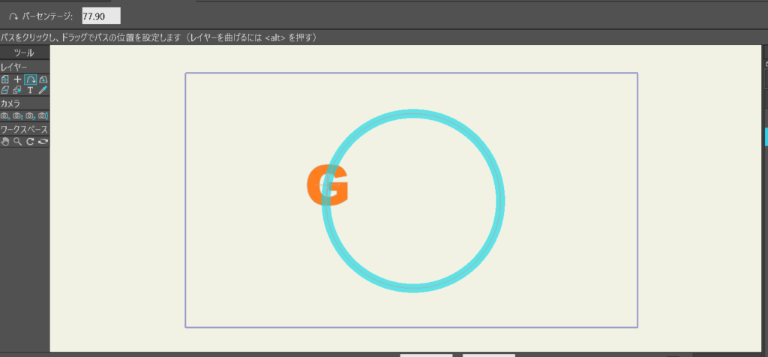Select the Insert Text tool
Screen dimensions: 768x357
pyautogui.click(x=30, y=90)
